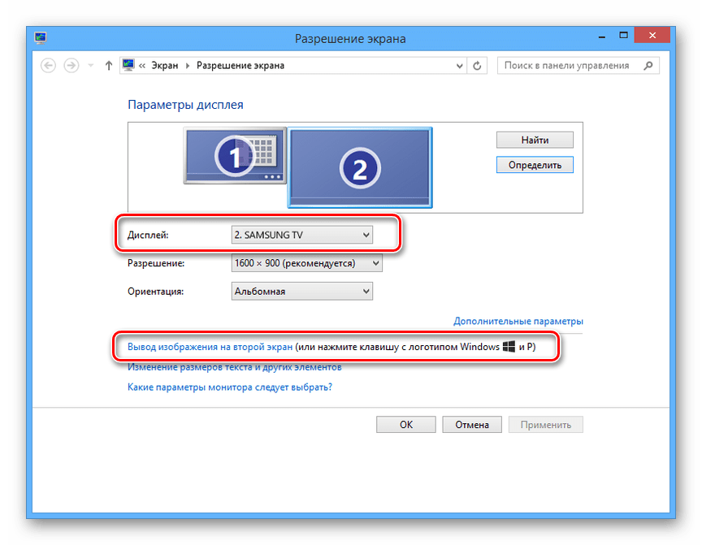Click Изменение размеров текста link
The image size is (702, 545).
(x=235, y=367)
